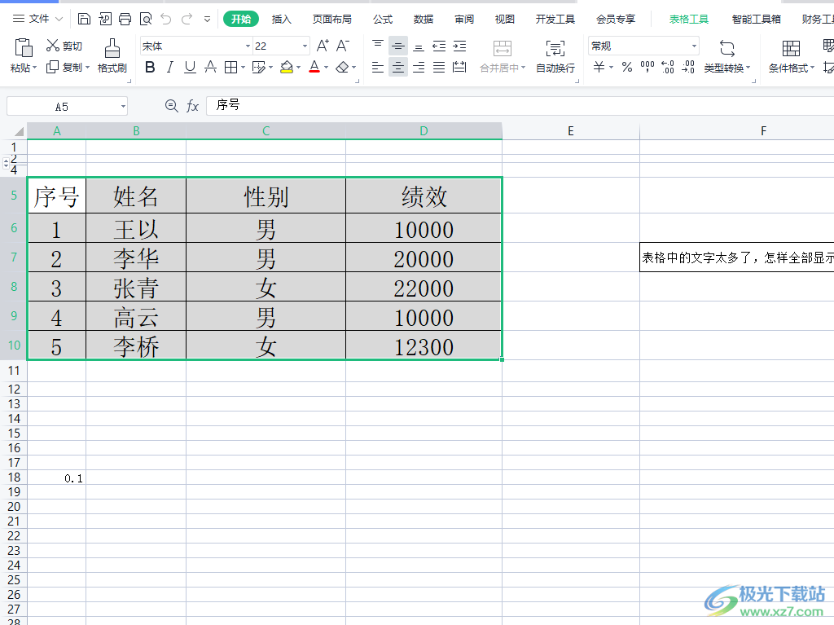The width and height of the screenshot is (834, 625).
Task: Toggle strikethrough font effect icon
Action: tap(211, 67)
